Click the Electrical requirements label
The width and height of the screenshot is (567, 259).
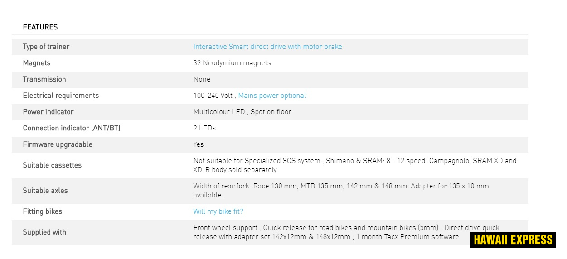pos(61,96)
